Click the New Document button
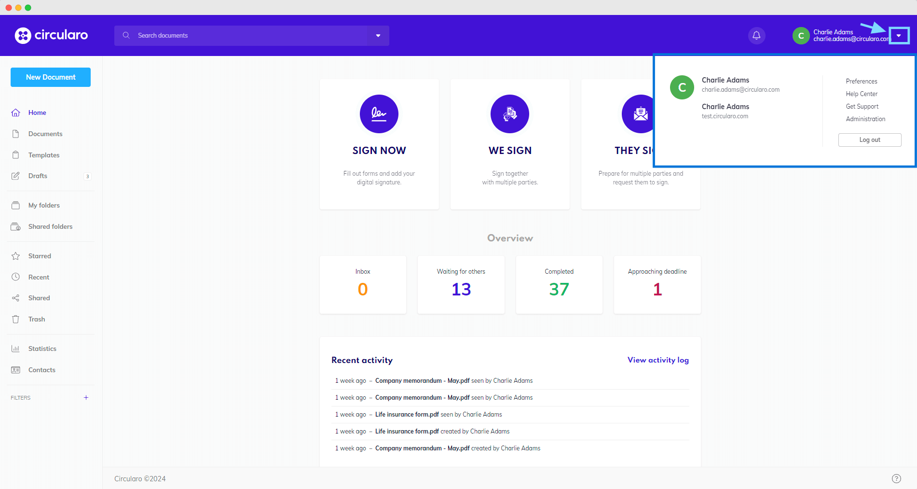 [51, 77]
